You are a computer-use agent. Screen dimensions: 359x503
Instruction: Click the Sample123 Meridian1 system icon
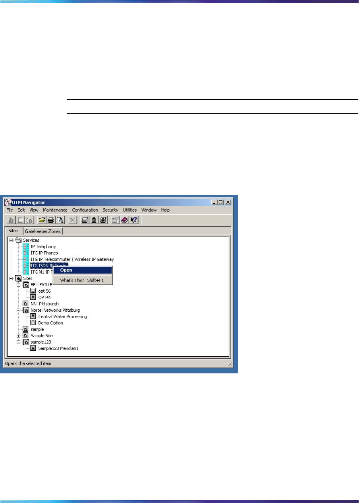click(x=33, y=348)
